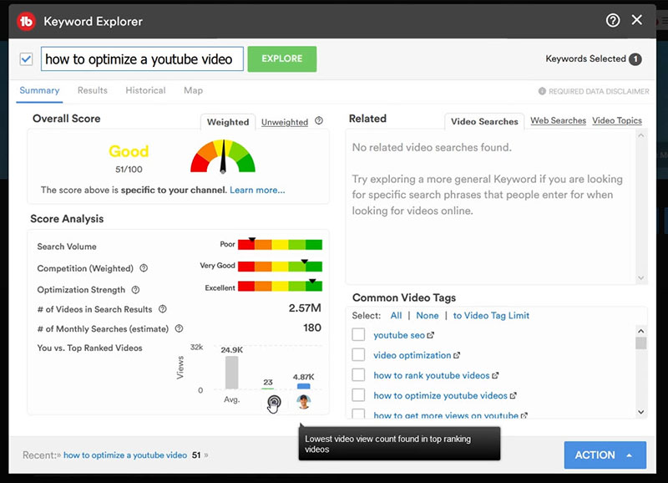Open the ACTION dropdown button

(x=605, y=455)
